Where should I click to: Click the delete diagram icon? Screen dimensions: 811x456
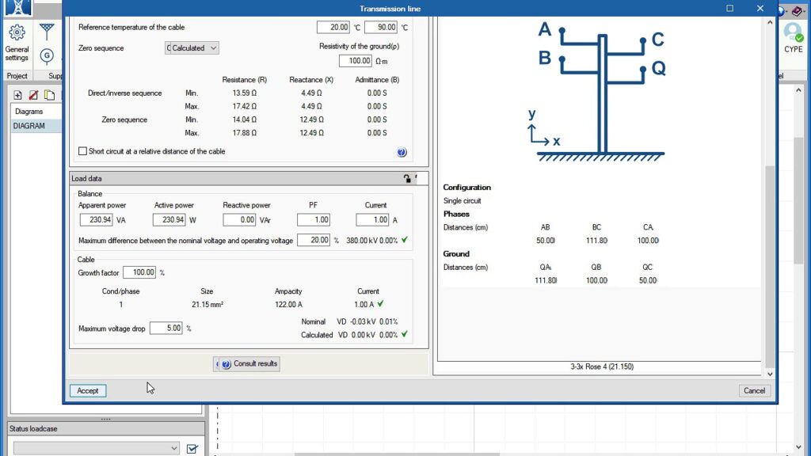click(34, 95)
